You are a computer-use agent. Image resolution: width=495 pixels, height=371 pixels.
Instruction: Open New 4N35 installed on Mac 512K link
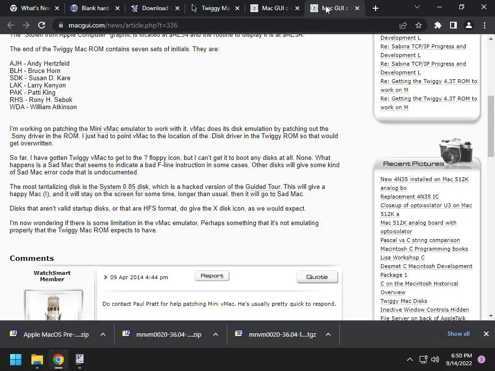coord(424,183)
